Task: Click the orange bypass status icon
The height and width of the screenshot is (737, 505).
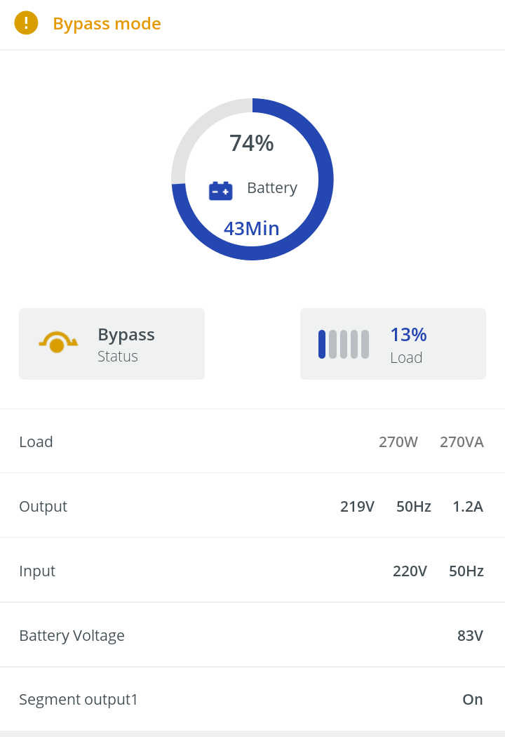Action: pos(58,343)
